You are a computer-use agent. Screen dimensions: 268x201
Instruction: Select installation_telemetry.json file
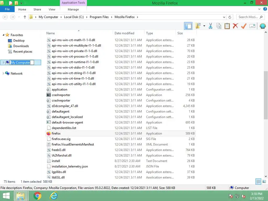click(x=120, y=166)
